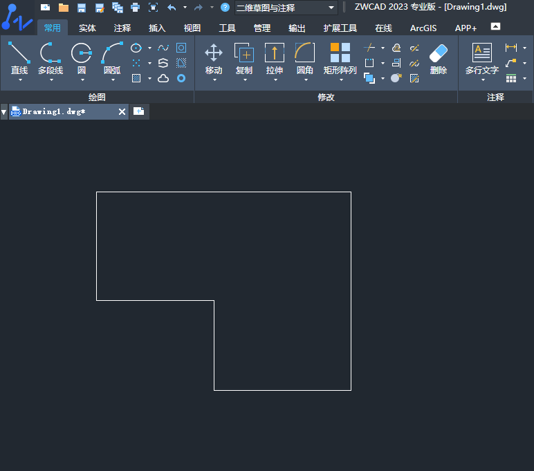Click the ZWCAD application logo menu
Viewport: 534px width, 471px height.
coord(17,17)
